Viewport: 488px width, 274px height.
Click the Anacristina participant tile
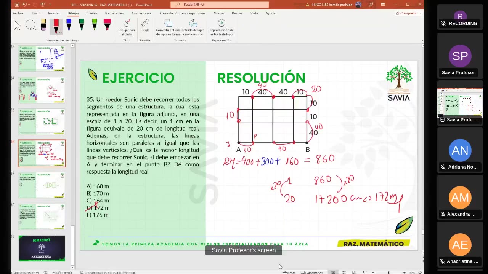(x=460, y=245)
